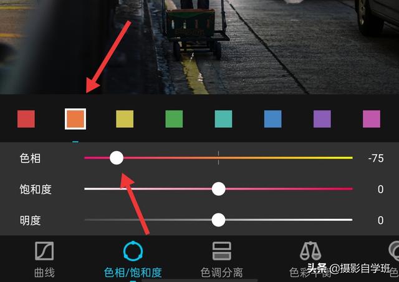Select the highlighted orange color swatch
The image size is (399, 282).
point(75,119)
